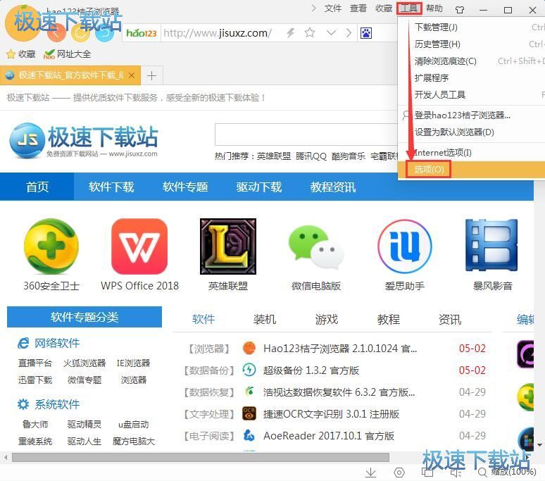Click the hexagon settings icon in status bar

click(399, 473)
